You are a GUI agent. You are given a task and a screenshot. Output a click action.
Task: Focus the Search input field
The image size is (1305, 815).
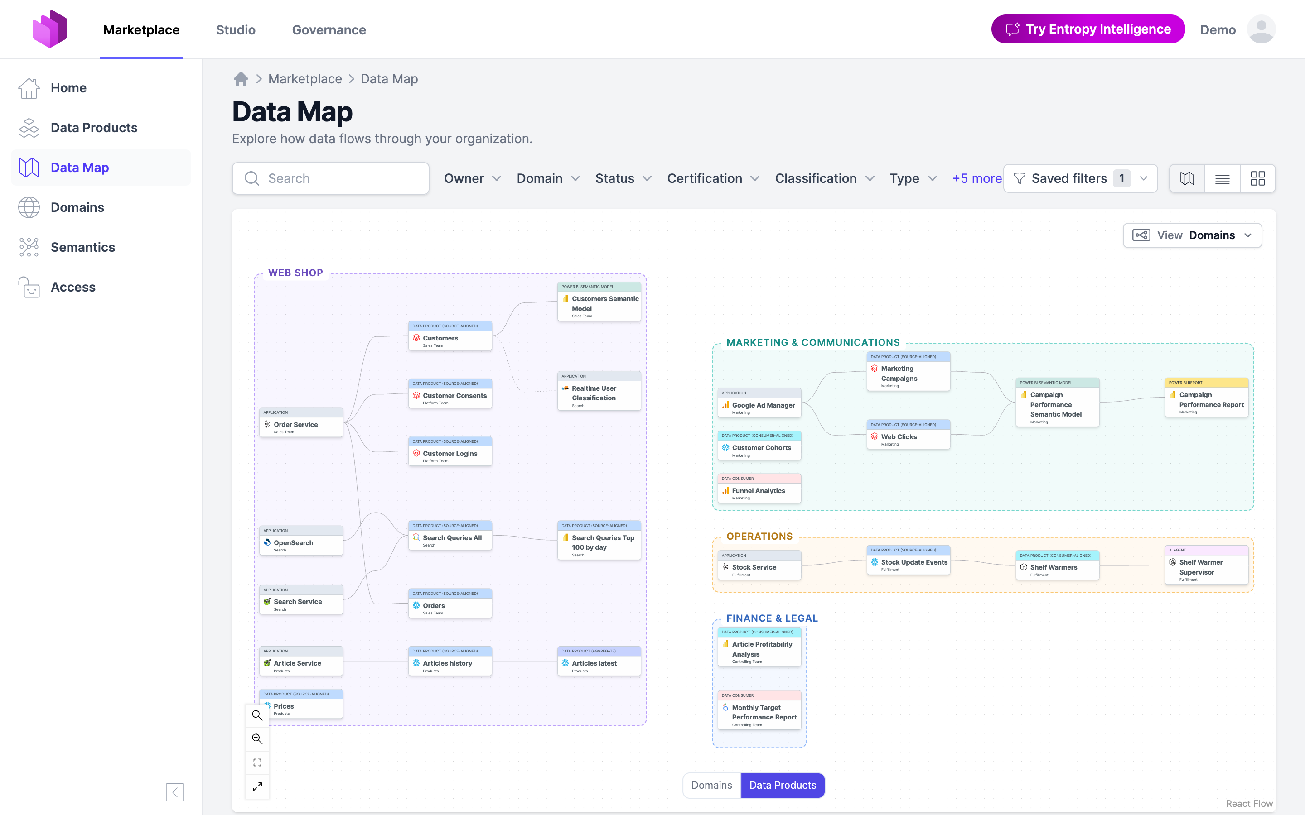point(331,178)
